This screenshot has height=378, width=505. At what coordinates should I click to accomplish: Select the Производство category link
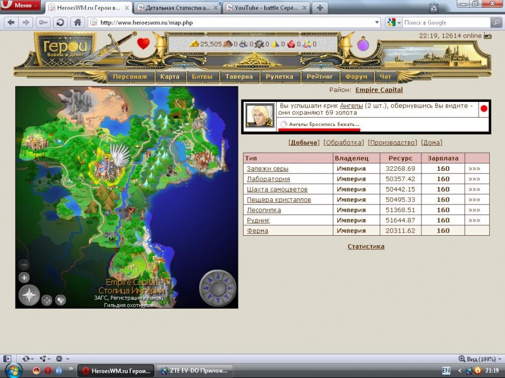tap(392, 142)
